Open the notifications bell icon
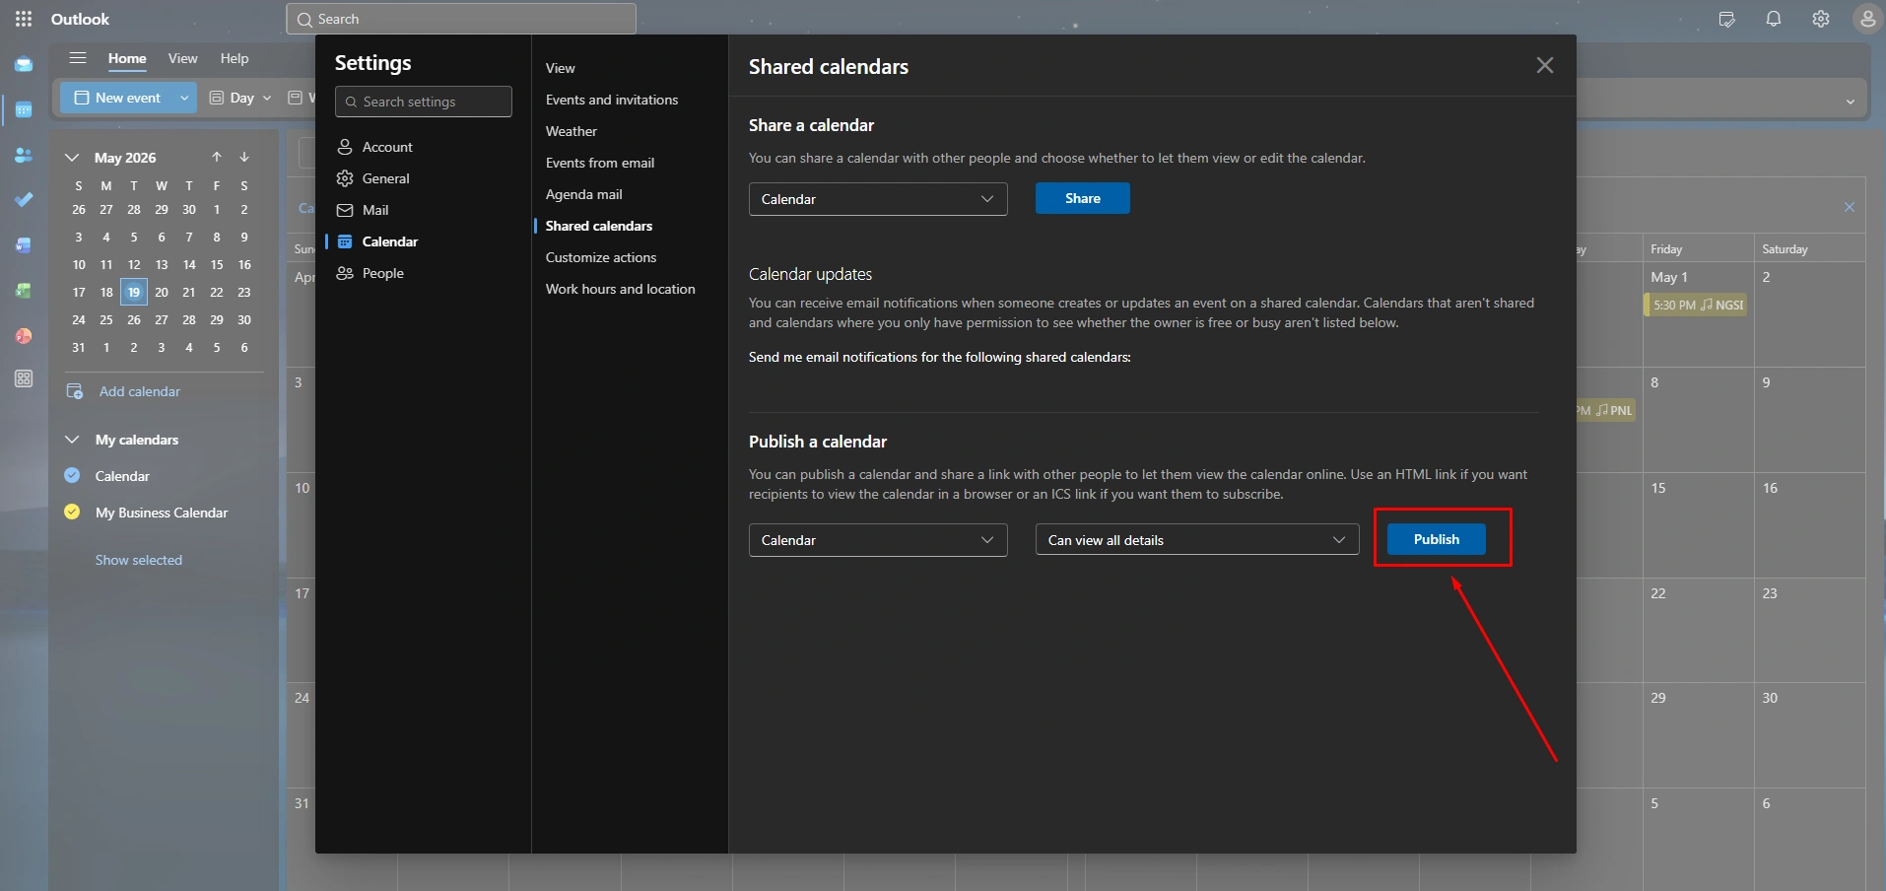The image size is (1886, 891). 1774,19
